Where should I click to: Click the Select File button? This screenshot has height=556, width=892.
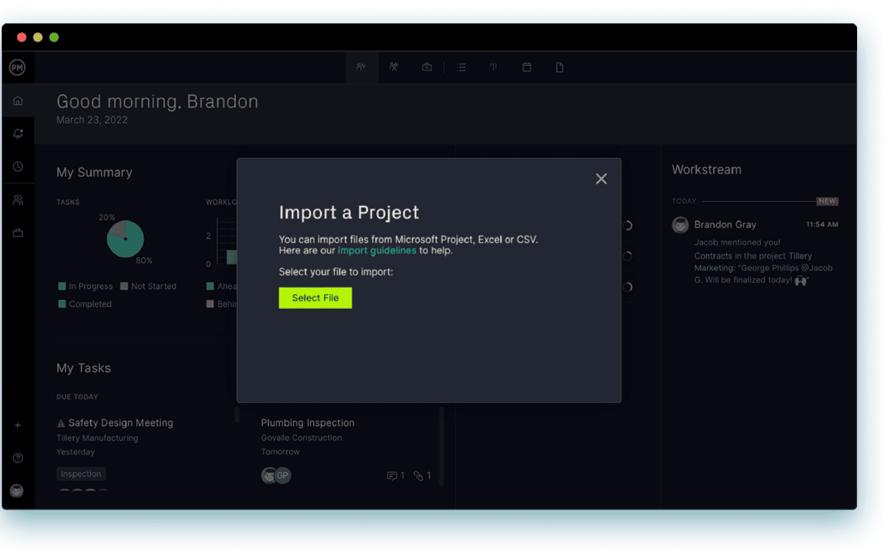pyautogui.click(x=315, y=297)
